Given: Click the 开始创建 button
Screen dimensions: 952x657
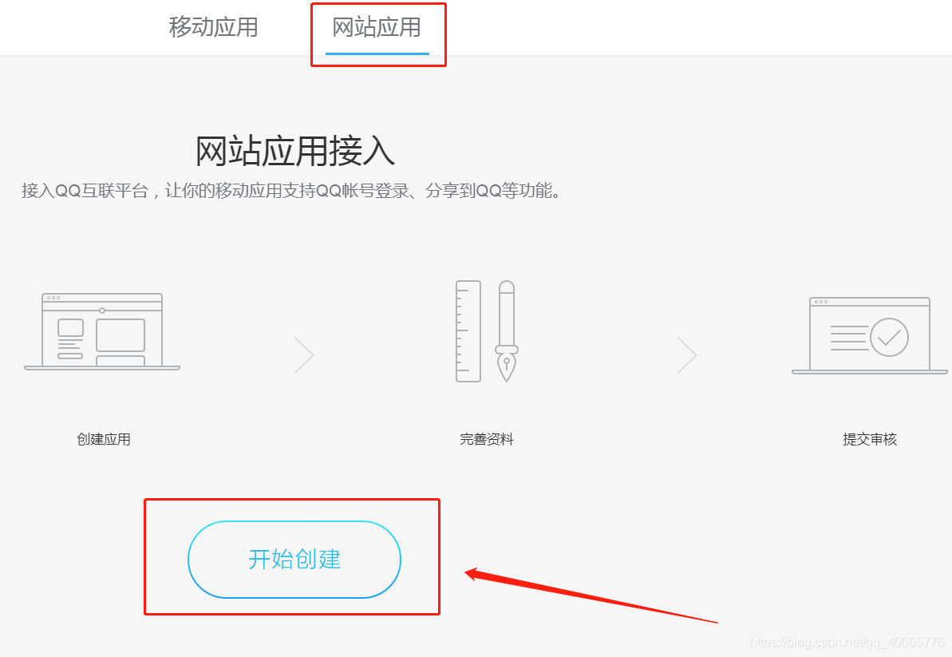Looking at the screenshot, I should (294, 560).
